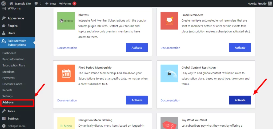
Task: Click the bbPress add-on title
Action: click(x=83, y=15)
